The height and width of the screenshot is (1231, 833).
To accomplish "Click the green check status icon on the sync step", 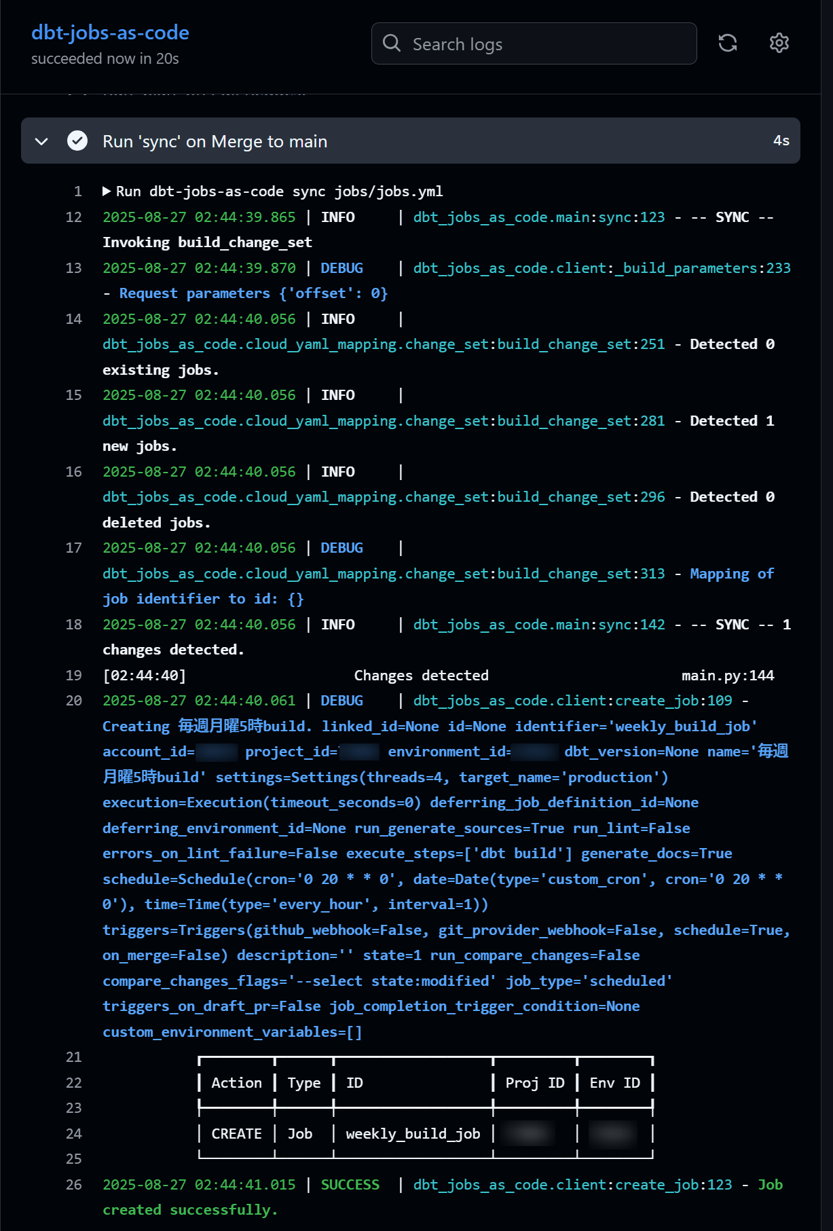I will (77, 141).
